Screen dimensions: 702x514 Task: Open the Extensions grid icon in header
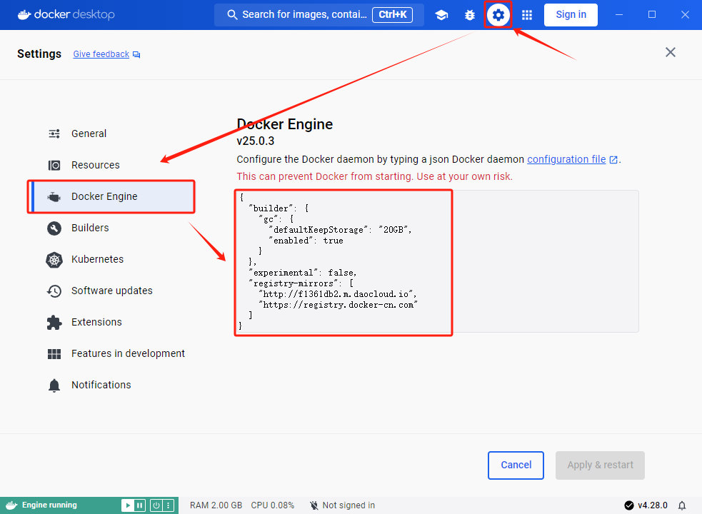click(x=527, y=15)
